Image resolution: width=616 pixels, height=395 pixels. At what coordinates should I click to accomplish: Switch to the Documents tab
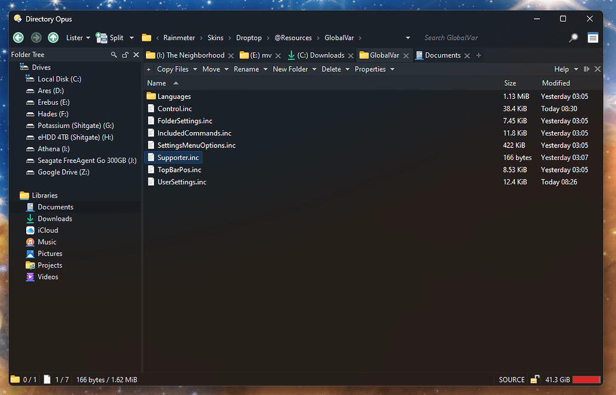[439, 55]
